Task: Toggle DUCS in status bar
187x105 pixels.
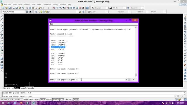Action: pyautogui.click(x=62, y=100)
